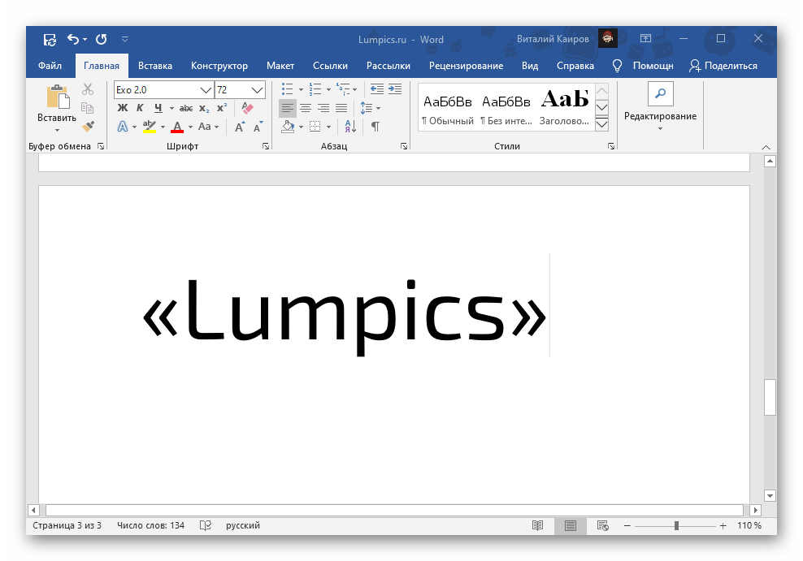This screenshot has height=561, width=803.
Task: Expand the Styles gallery more arrow
Action: pos(602,124)
